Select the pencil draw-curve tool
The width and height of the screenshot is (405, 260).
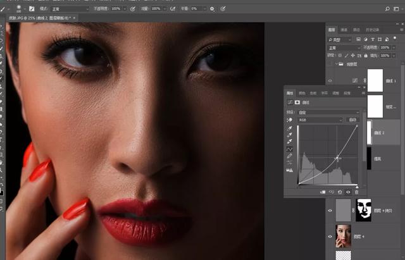(290, 156)
